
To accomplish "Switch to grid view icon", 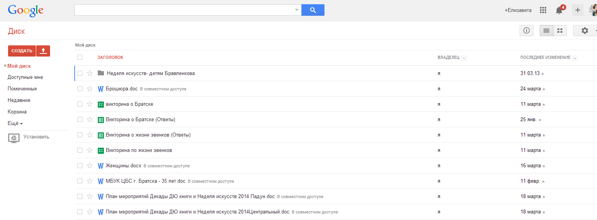I will click(560, 31).
